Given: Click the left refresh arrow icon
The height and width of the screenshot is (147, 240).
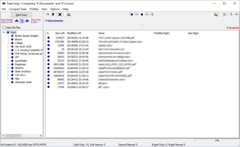Looking at the screenshot, I should [x=53, y=14].
